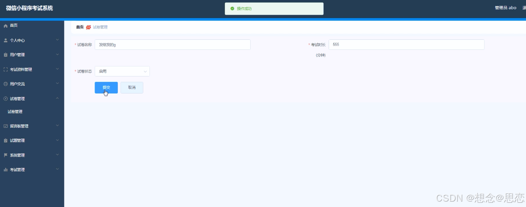Open the 试卷状态 dropdown showing 启用
The image size is (526, 207).
(x=122, y=71)
